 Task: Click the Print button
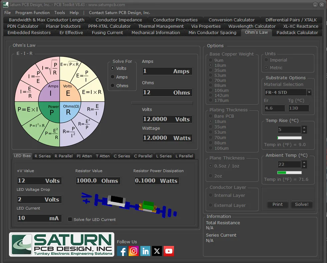[x=278, y=204]
